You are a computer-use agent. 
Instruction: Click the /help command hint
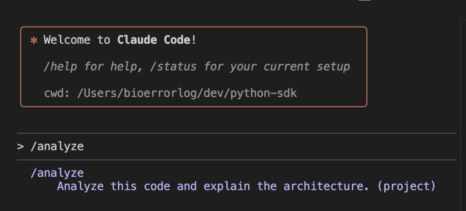60,67
